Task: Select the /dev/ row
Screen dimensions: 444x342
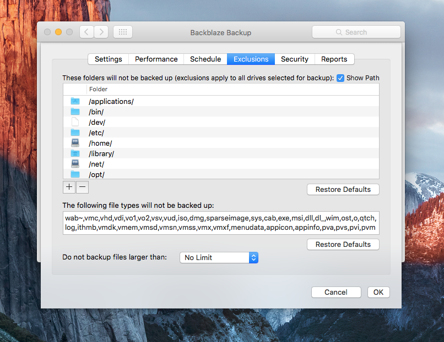Action: coord(221,122)
